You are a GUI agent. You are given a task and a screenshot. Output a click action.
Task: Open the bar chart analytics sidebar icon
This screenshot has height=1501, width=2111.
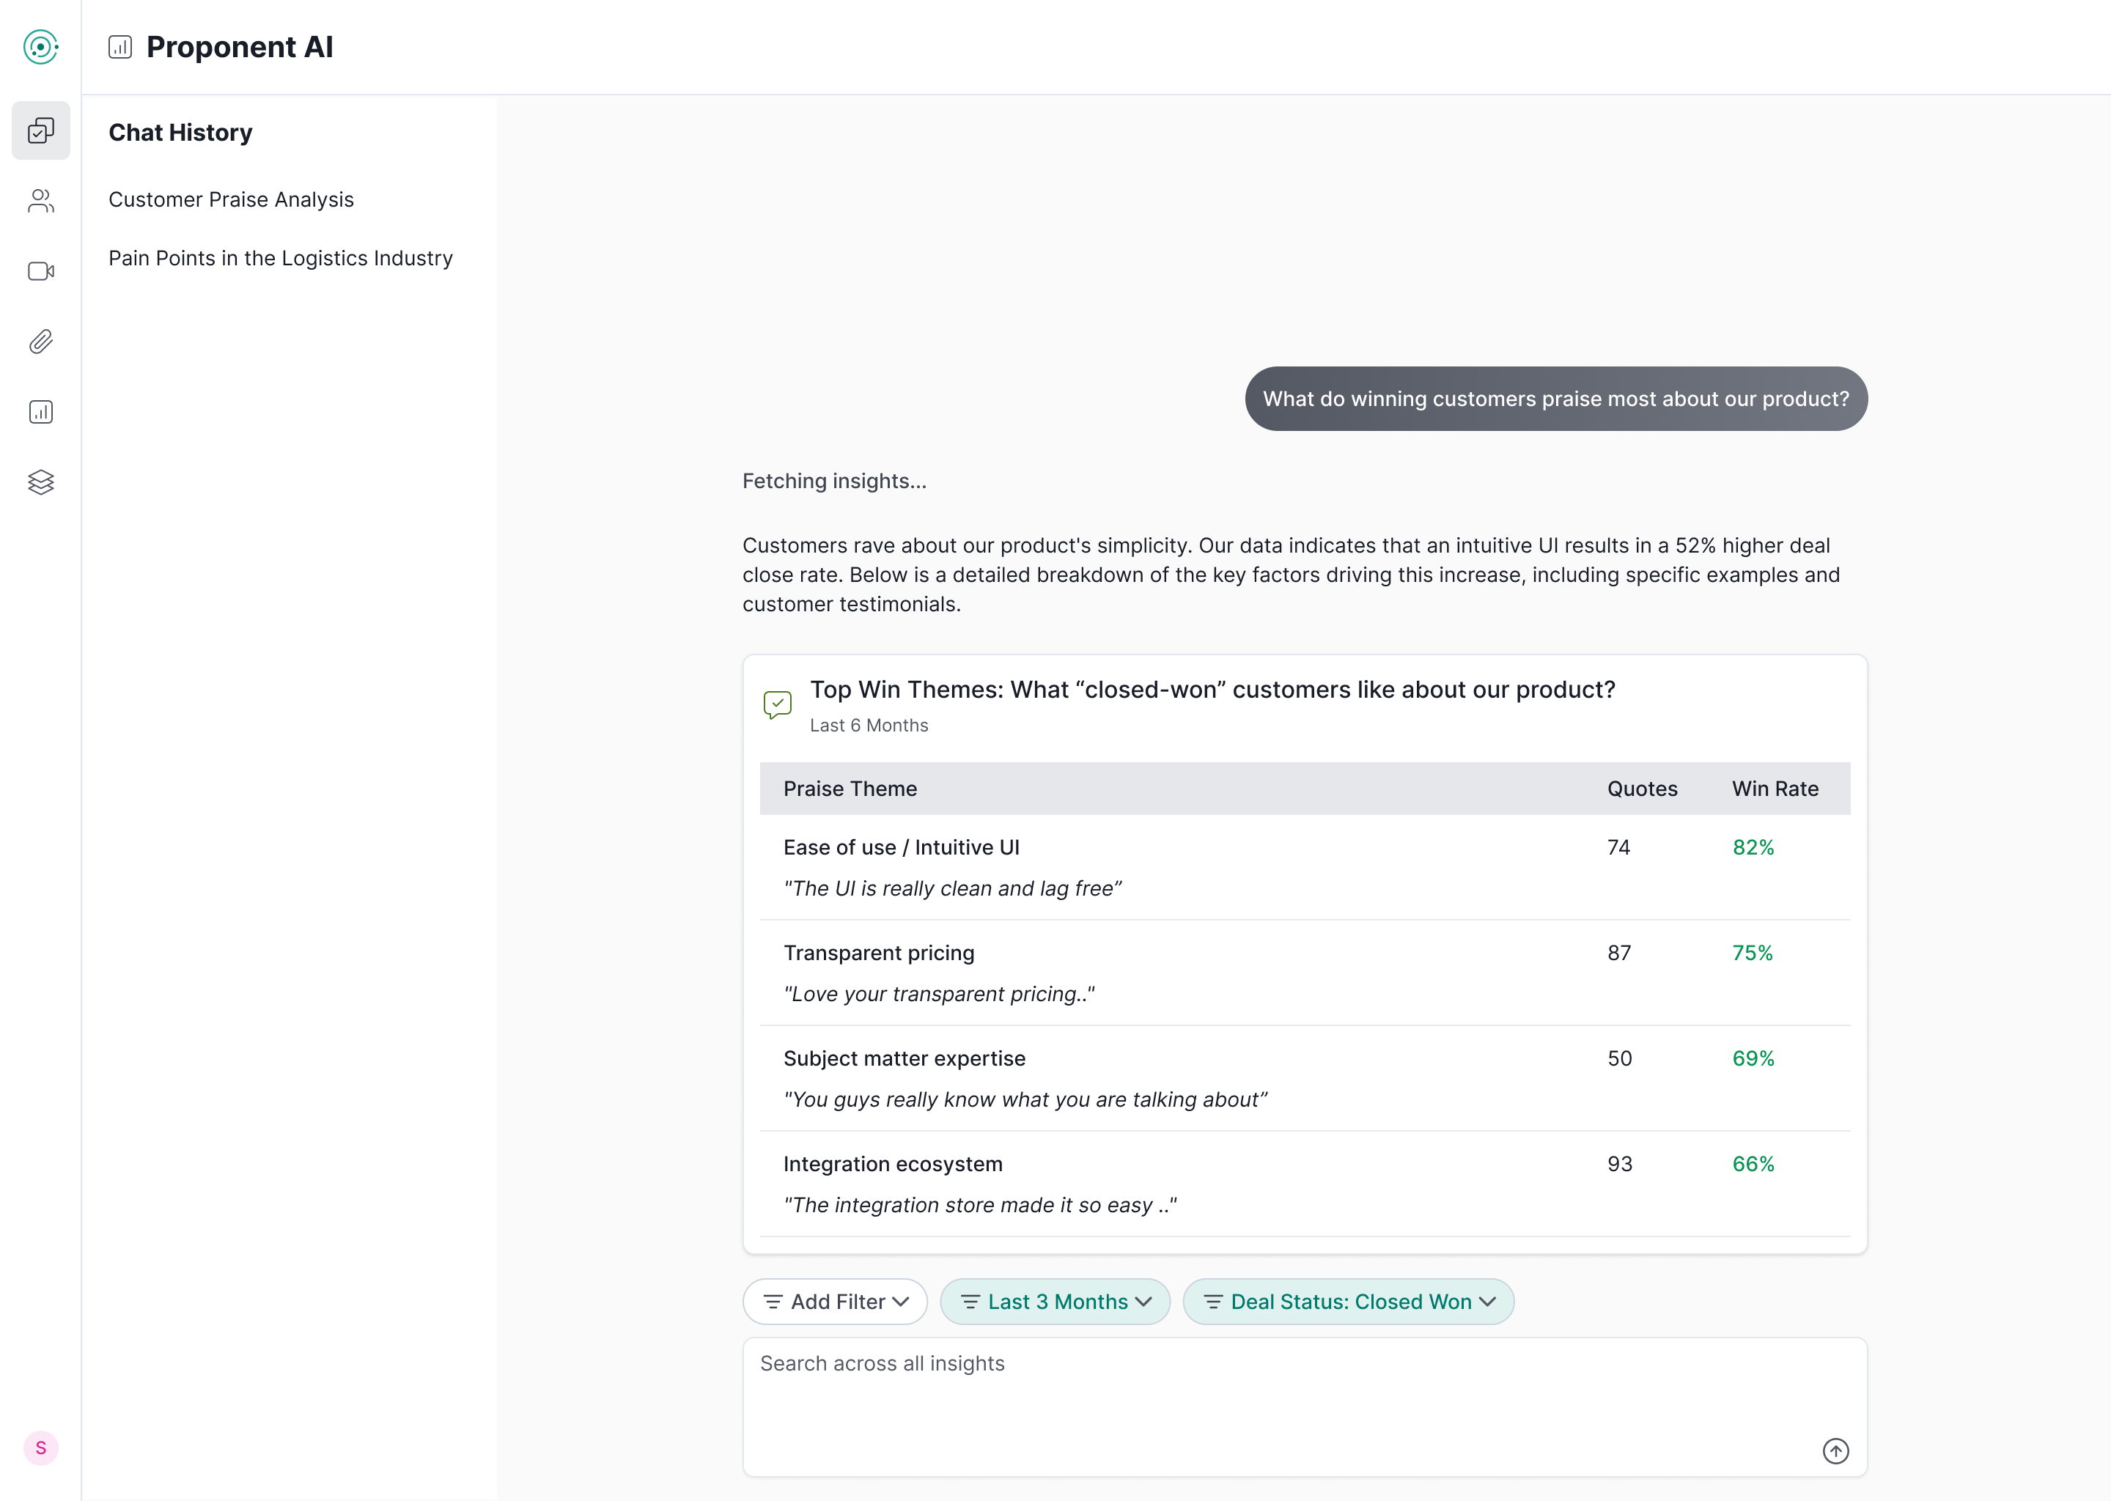click(x=40, y=411)
